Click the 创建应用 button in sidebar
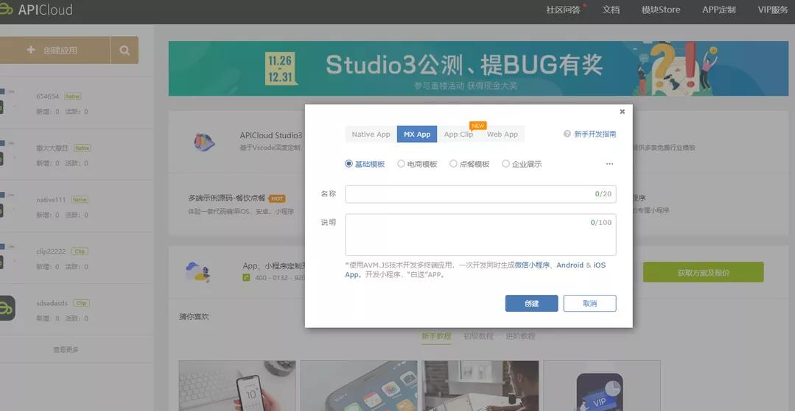This screenshot has width=795, height=411. 55,50
